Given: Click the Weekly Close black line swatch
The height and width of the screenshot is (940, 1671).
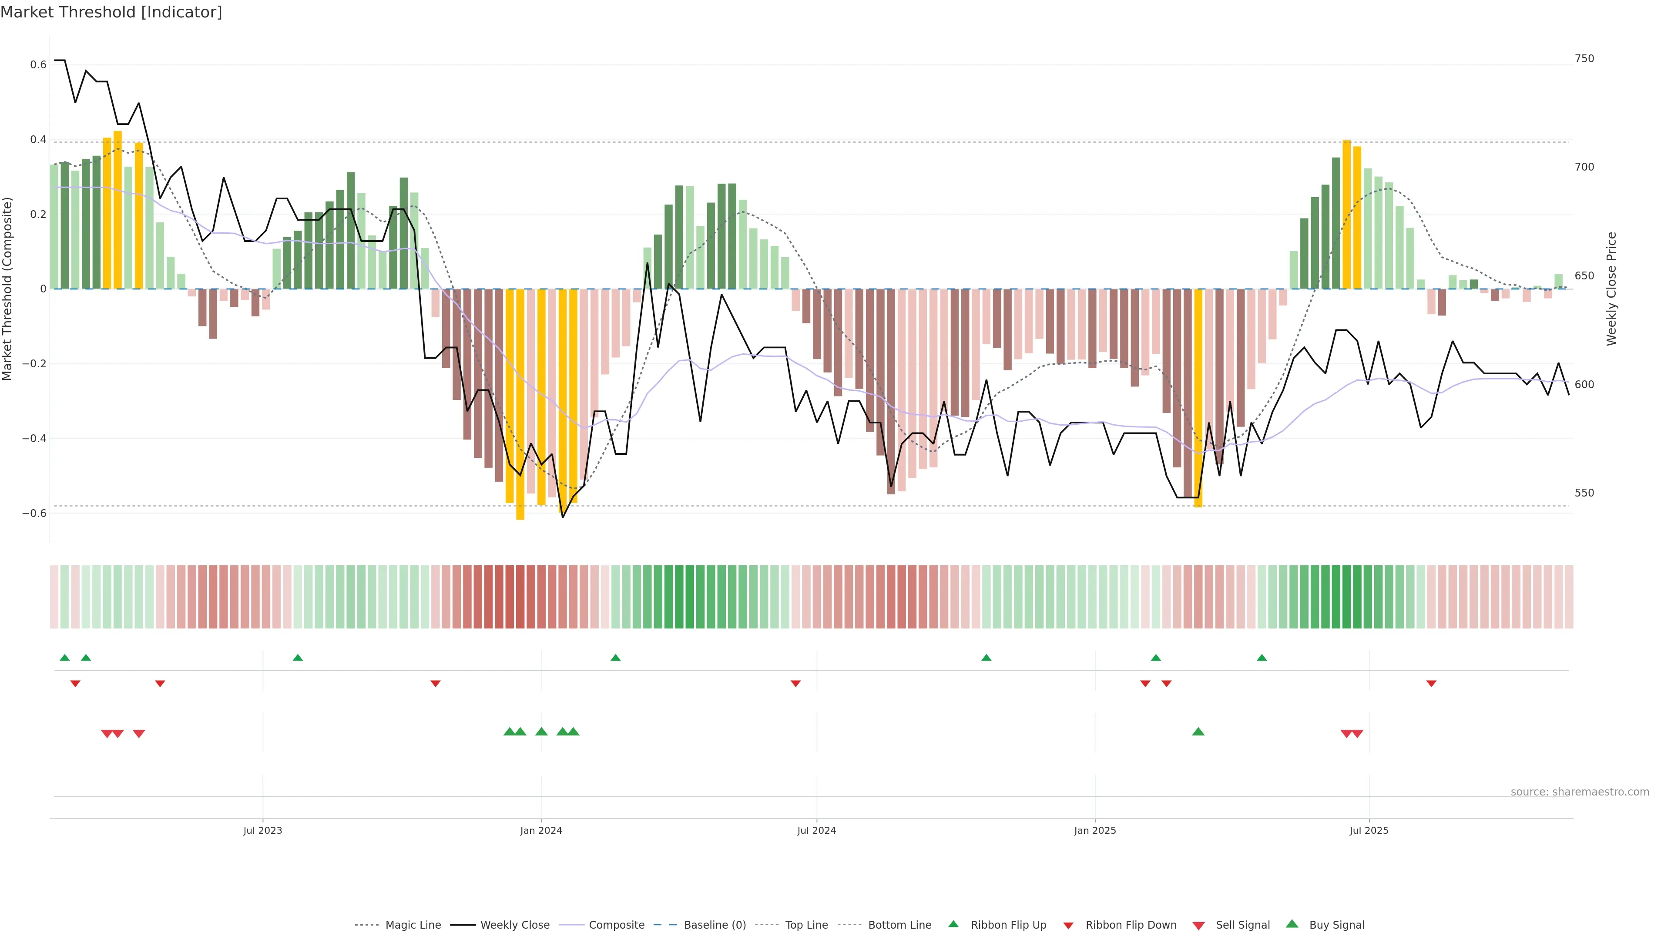Looking at the screenshot, I should coord(463,925).
